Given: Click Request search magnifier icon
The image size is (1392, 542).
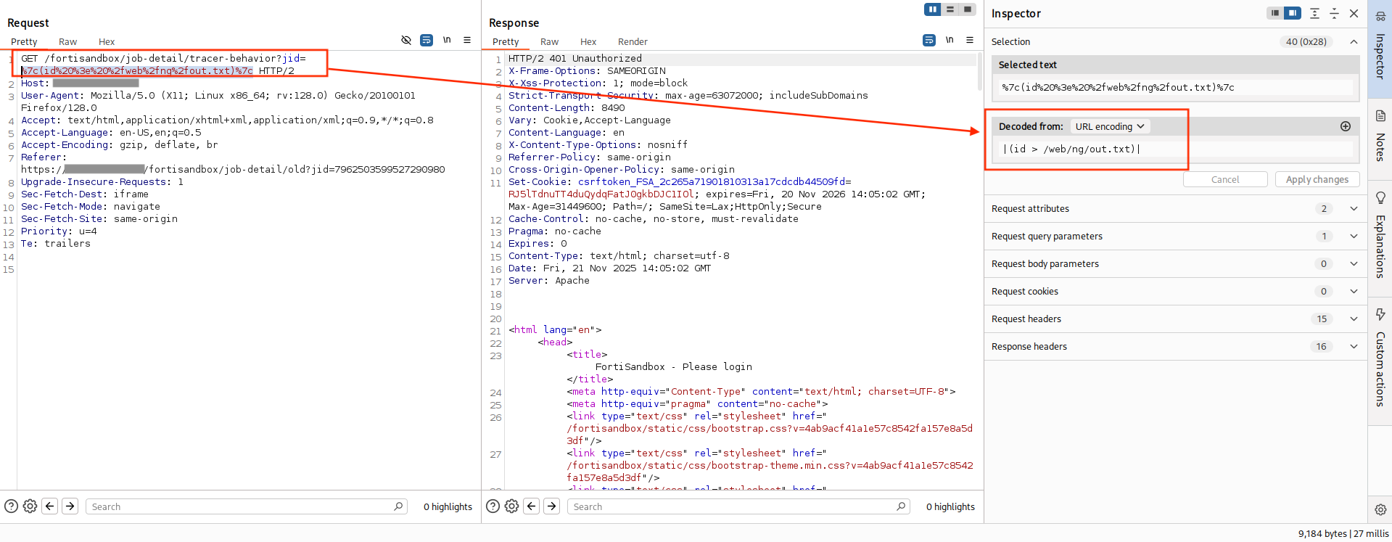Looking at the screenshot, I should pyautogui.click(x=398, y=506).
